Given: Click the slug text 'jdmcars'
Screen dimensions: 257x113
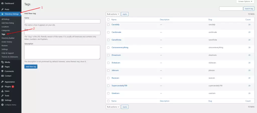Looking at the screenshot, I should coord(212,70).
